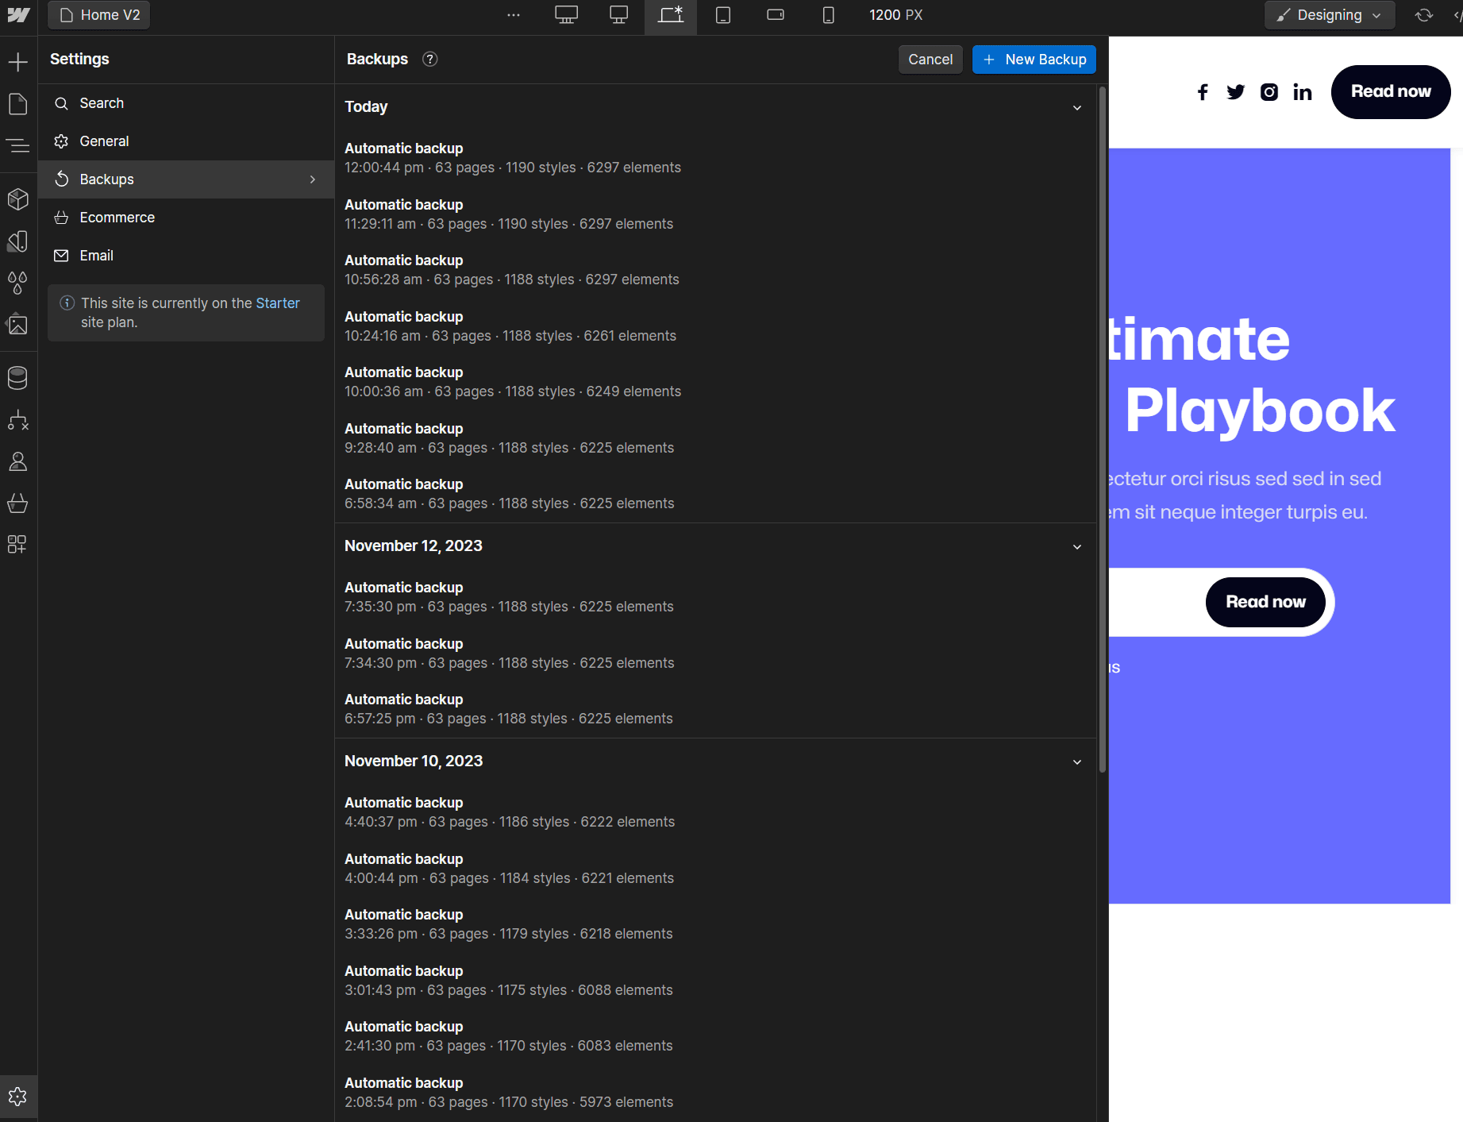
Task: Open the Navigator panel icon
Action: [x=17, y=145]
